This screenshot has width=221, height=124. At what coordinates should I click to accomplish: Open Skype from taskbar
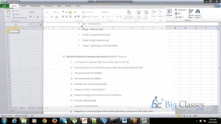65,121
